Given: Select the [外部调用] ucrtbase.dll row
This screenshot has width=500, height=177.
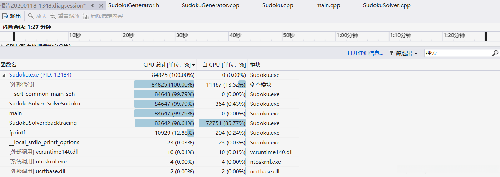Looking at the screenshot, I should point(149,172).
